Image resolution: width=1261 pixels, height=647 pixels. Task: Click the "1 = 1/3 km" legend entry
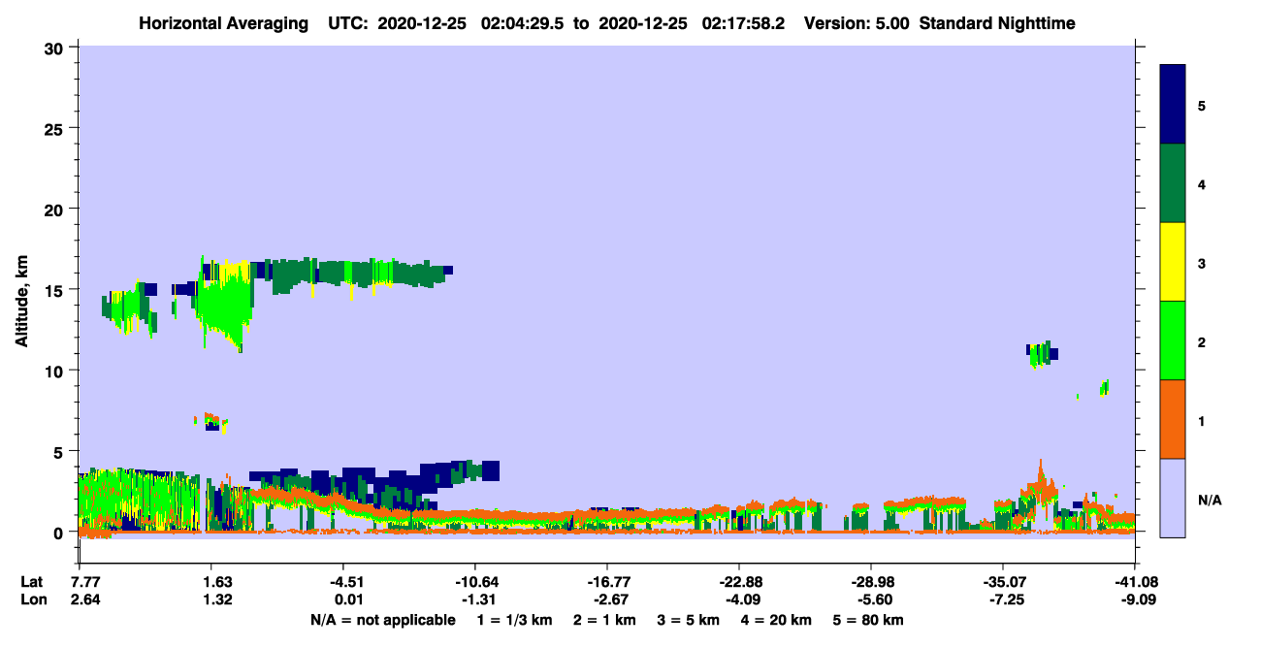click(513, 620)
